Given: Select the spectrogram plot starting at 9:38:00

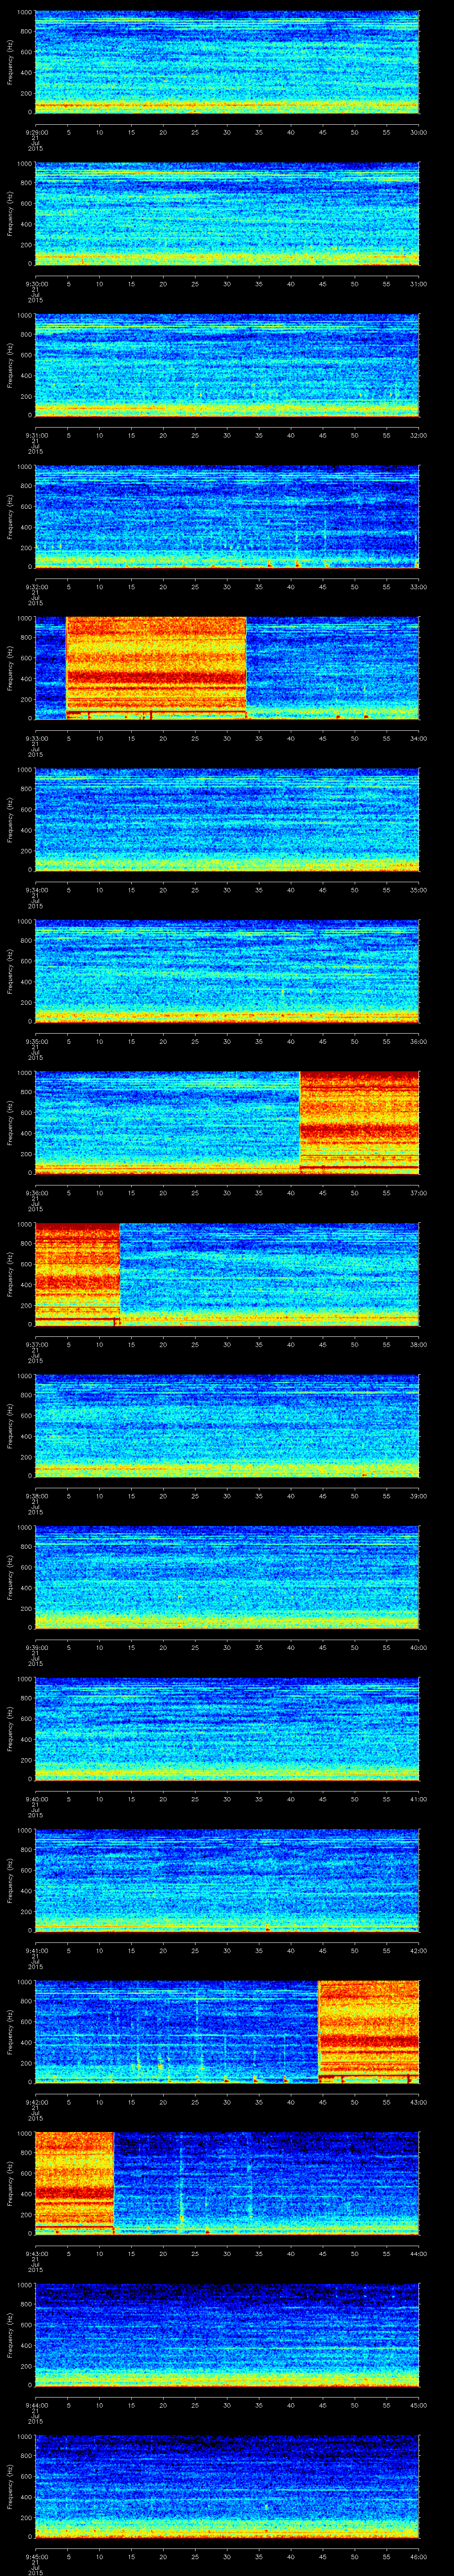Looking at the screenshot, I should point(227,1426).
